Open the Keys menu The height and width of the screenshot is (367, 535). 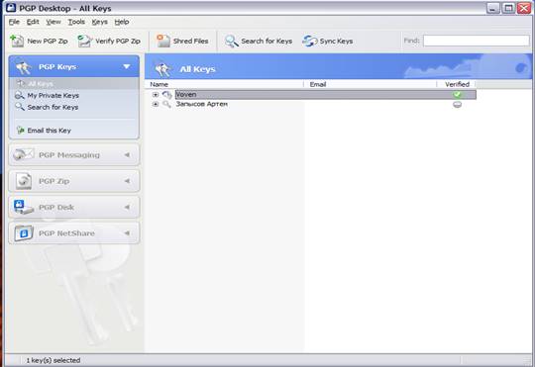(x=100, y=22)
